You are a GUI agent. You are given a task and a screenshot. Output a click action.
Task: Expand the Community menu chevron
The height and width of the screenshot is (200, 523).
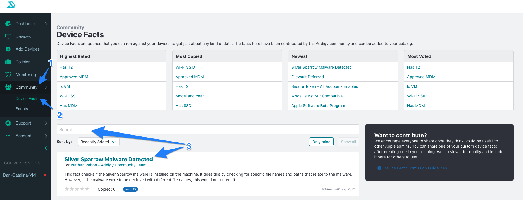(46, 87)
